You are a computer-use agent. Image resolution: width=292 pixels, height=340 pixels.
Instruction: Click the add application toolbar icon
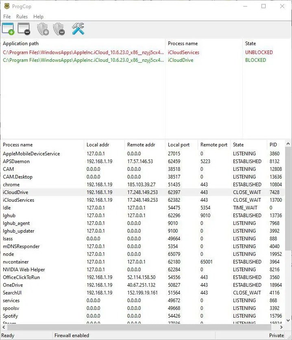[8, 29]
